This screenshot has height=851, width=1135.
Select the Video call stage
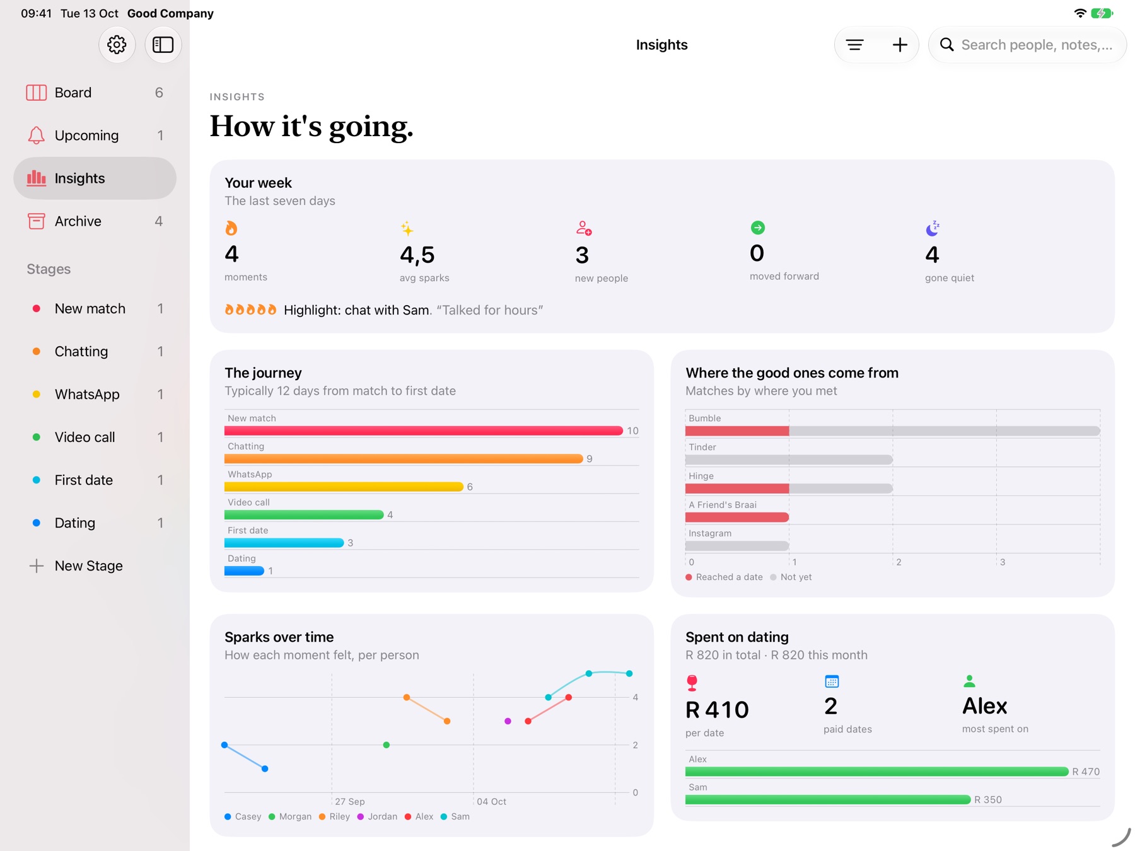tap(95, 437)
